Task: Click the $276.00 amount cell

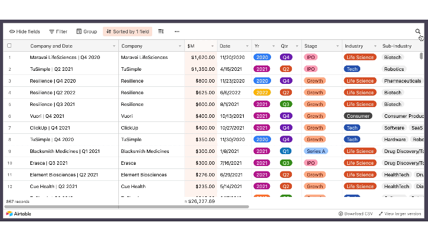Action: (x=205, y=175)
